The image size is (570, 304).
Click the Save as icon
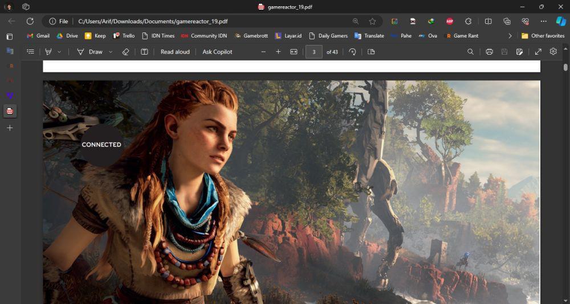[519, 52]
